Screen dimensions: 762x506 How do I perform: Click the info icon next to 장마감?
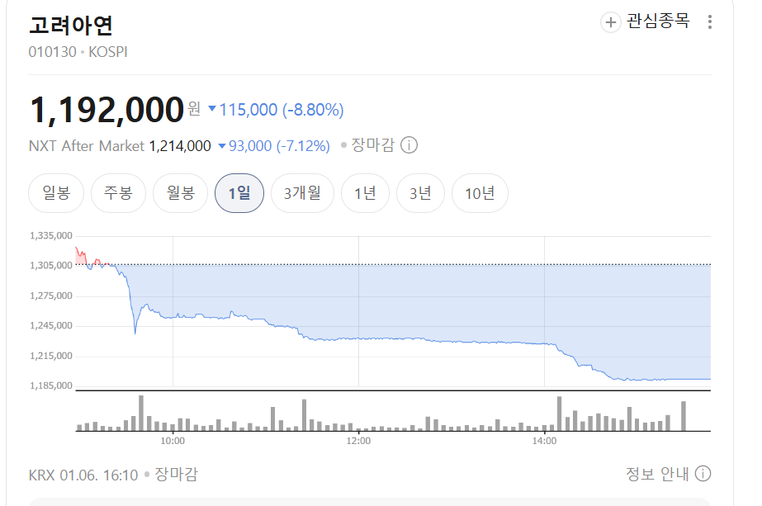point(409,145)
